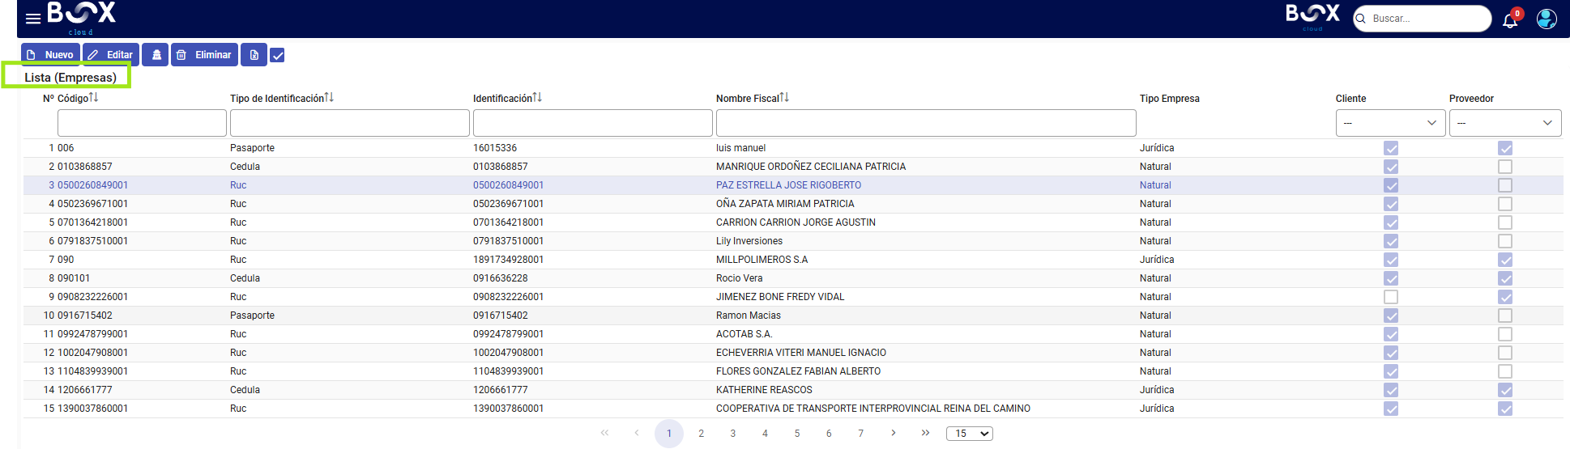Toggle Cliente checkbox for ACOTAB S.A.
This screenshot has width=1570, height=449.
1391,334
